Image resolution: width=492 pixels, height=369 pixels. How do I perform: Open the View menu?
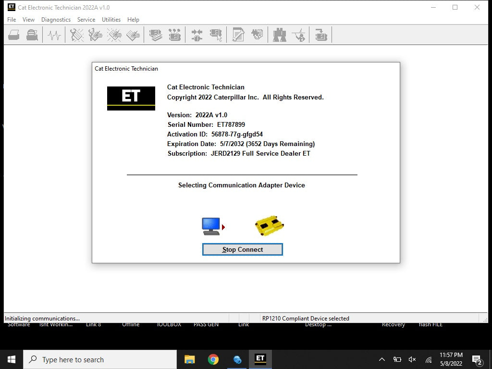[28, 19]
